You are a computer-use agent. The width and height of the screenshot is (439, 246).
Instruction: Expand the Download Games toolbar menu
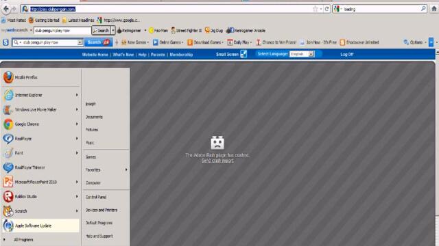coord(206,42)
